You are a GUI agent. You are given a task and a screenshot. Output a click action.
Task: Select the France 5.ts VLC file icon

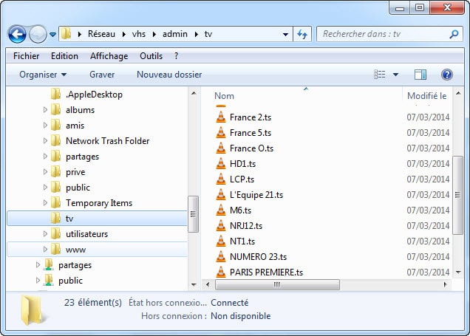[x=221, y=133]
